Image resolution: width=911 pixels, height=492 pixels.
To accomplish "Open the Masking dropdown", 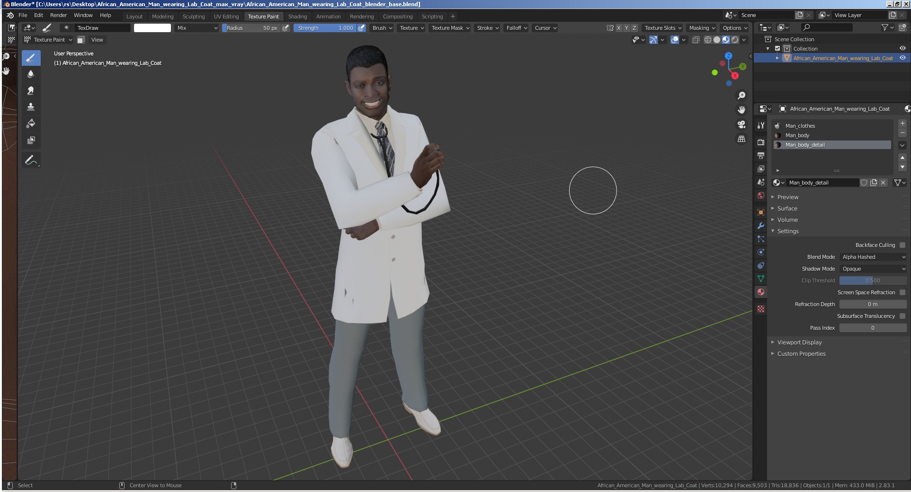I will [702, 28].
